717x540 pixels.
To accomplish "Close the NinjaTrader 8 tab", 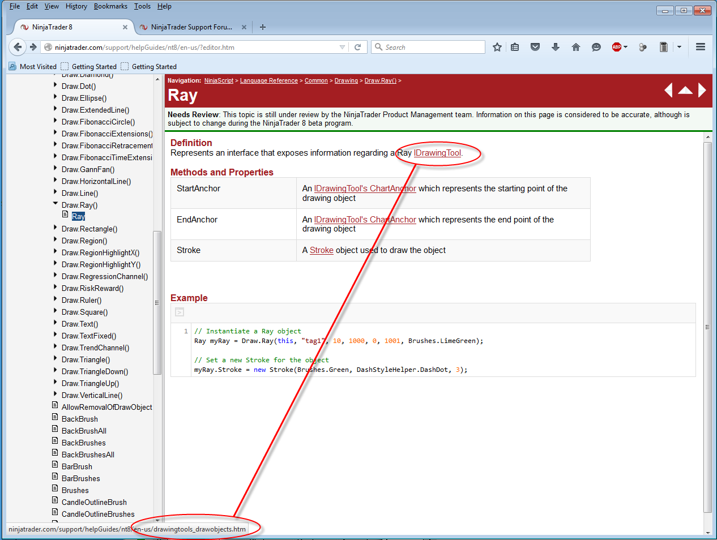I will pyautogui.click(x=125, y=27).
